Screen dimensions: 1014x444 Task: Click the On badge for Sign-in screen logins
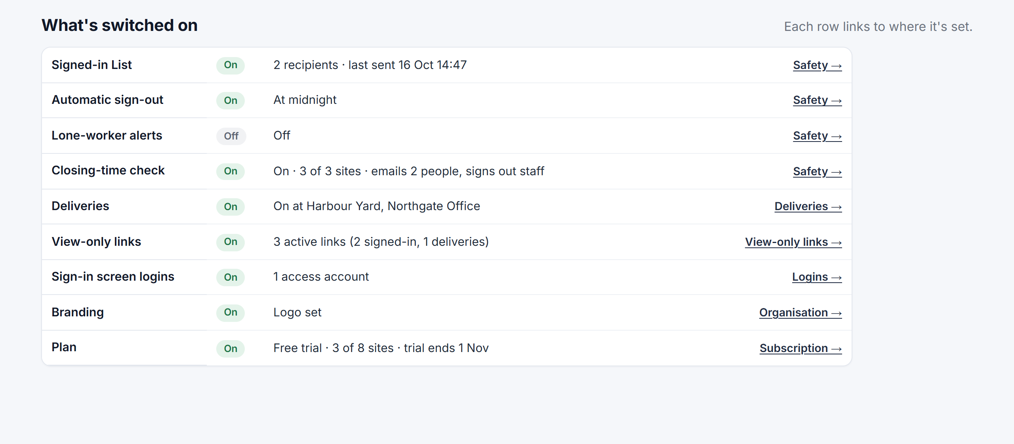(x=231, y=277)
